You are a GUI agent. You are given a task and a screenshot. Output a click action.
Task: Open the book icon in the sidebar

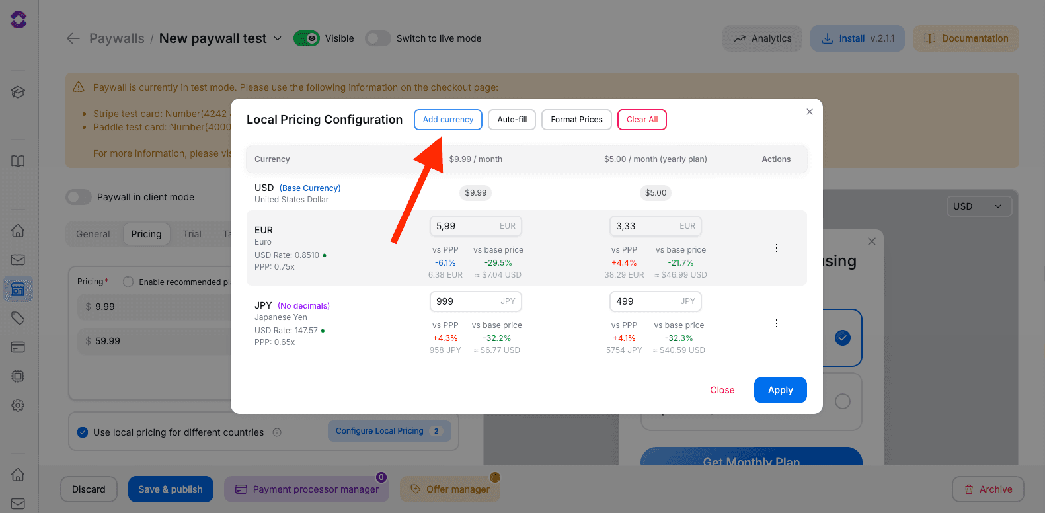tap(18, 161)
